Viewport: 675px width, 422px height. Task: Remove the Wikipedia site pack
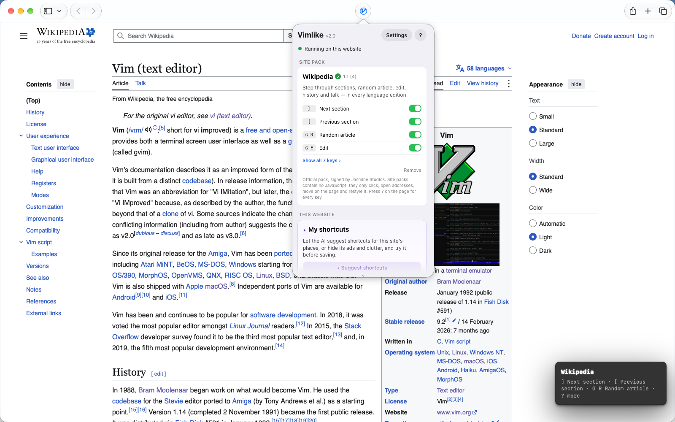point(413,170)
